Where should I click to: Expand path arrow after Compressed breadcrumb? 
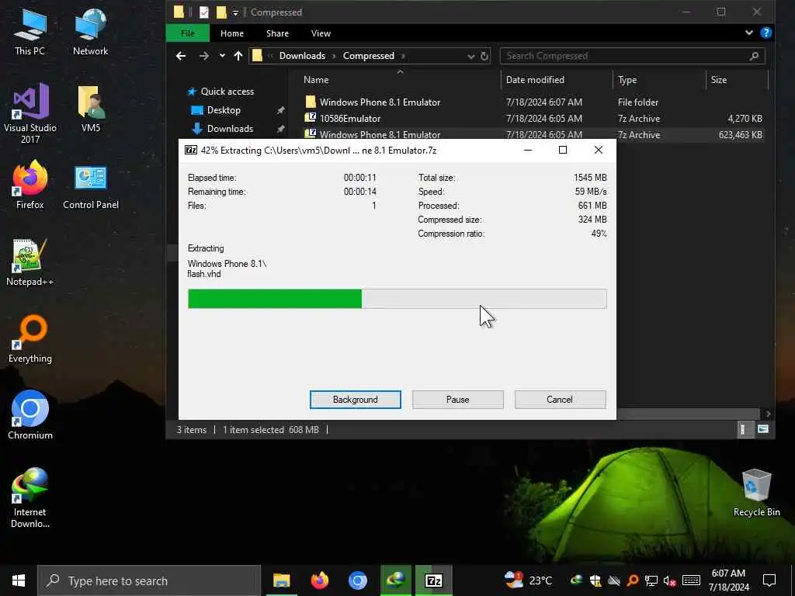pos(403,56)
